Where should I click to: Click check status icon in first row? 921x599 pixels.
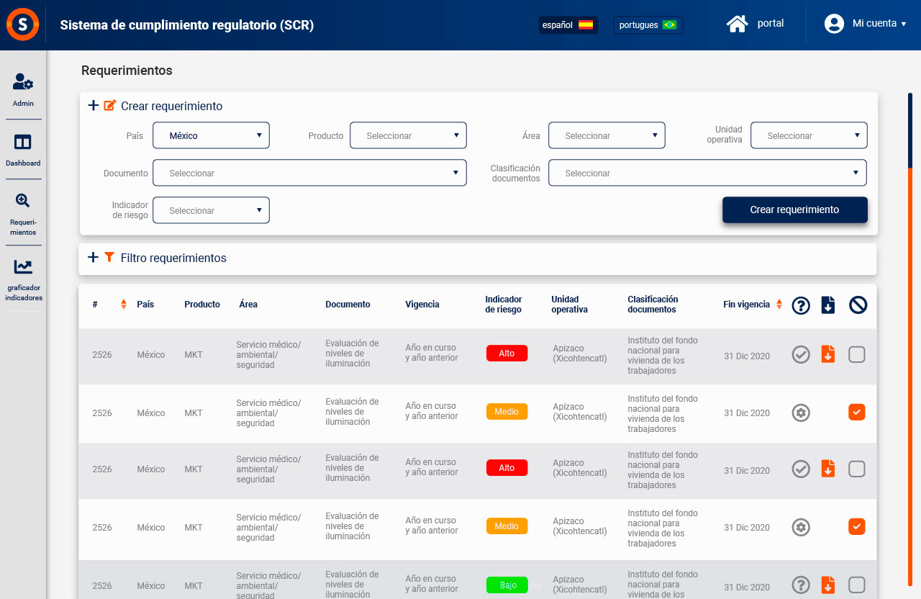point(801,354)
